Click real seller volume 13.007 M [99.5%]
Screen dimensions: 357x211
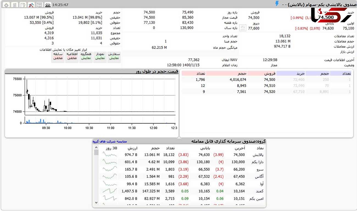(39, 17)
